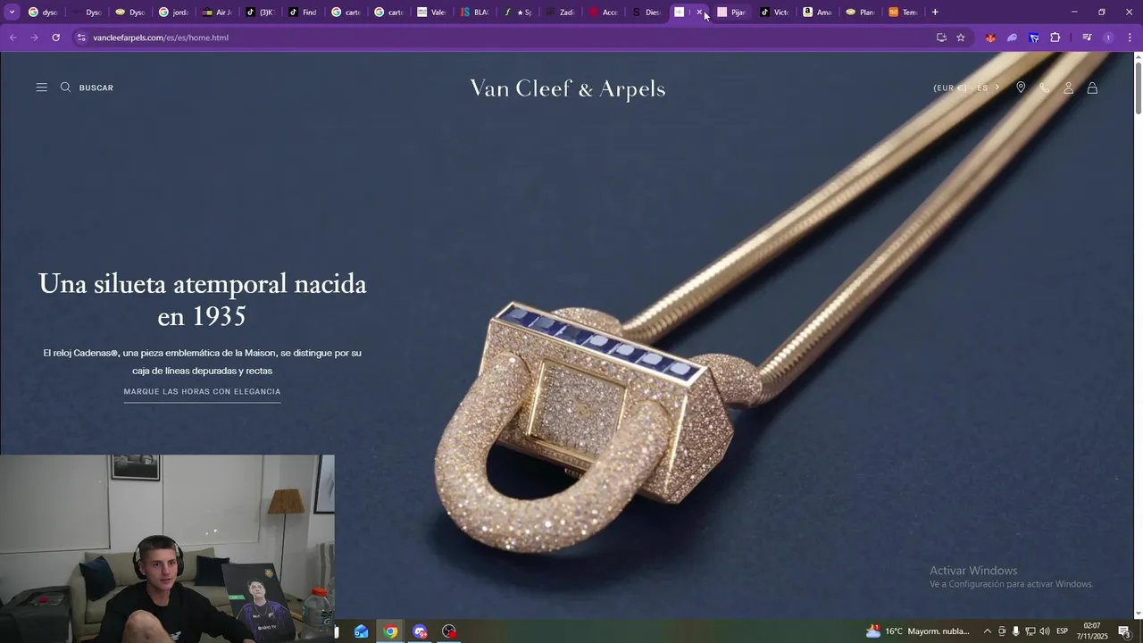Switch to the 'Dies' tab
This screenshot has width=1143, height=643.
(647, 13)
